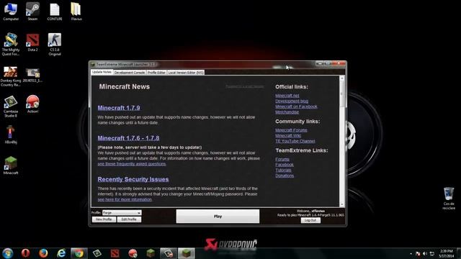Click the volume speaker tray icon
The width and height of the screenshot is (461, 259).
coord(425,253)
